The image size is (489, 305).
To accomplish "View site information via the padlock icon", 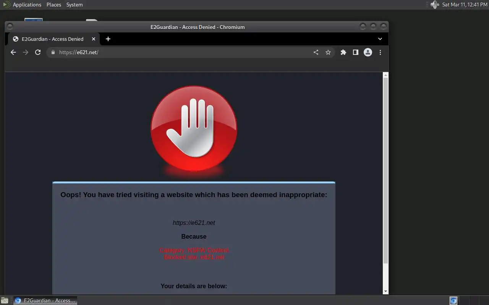I will click(53, 52).
